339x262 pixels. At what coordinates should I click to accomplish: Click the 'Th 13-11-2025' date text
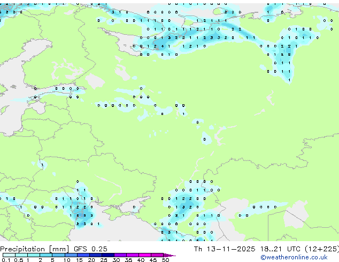click(x=225, y=249)
